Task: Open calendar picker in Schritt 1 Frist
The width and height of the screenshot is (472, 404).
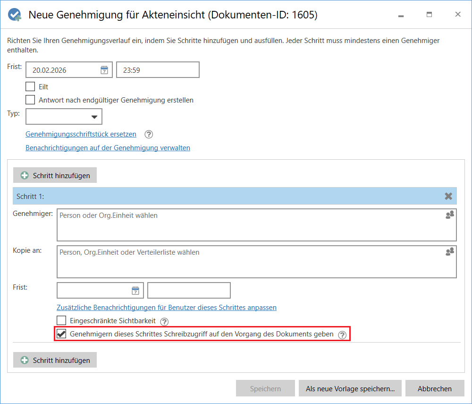Action: pos(135,291)
